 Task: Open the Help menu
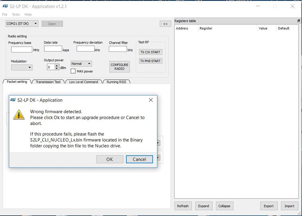(28, 14)
